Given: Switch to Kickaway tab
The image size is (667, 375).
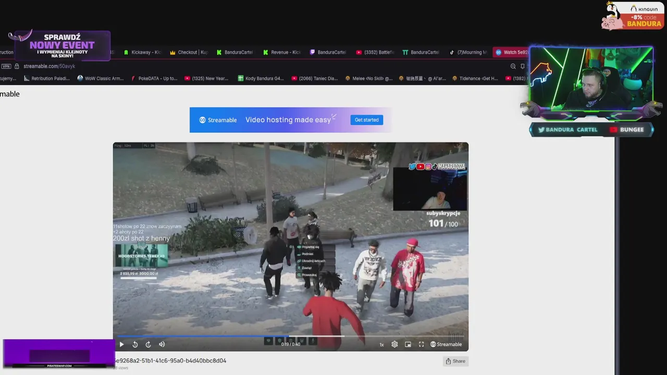Looking at the screenshot, I should 142,52.
